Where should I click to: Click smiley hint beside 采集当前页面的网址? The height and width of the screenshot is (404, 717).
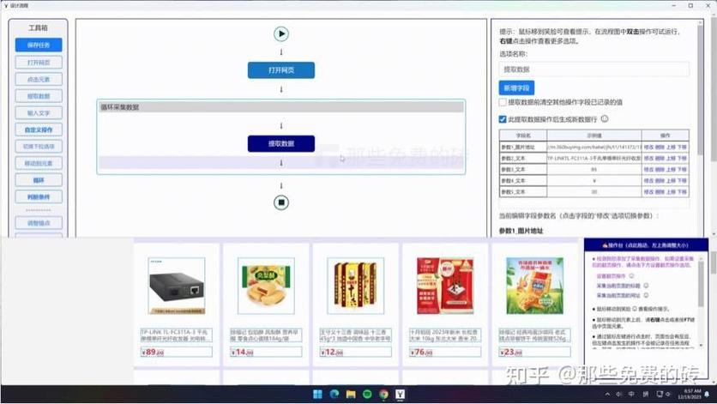(x=646, y=295)
